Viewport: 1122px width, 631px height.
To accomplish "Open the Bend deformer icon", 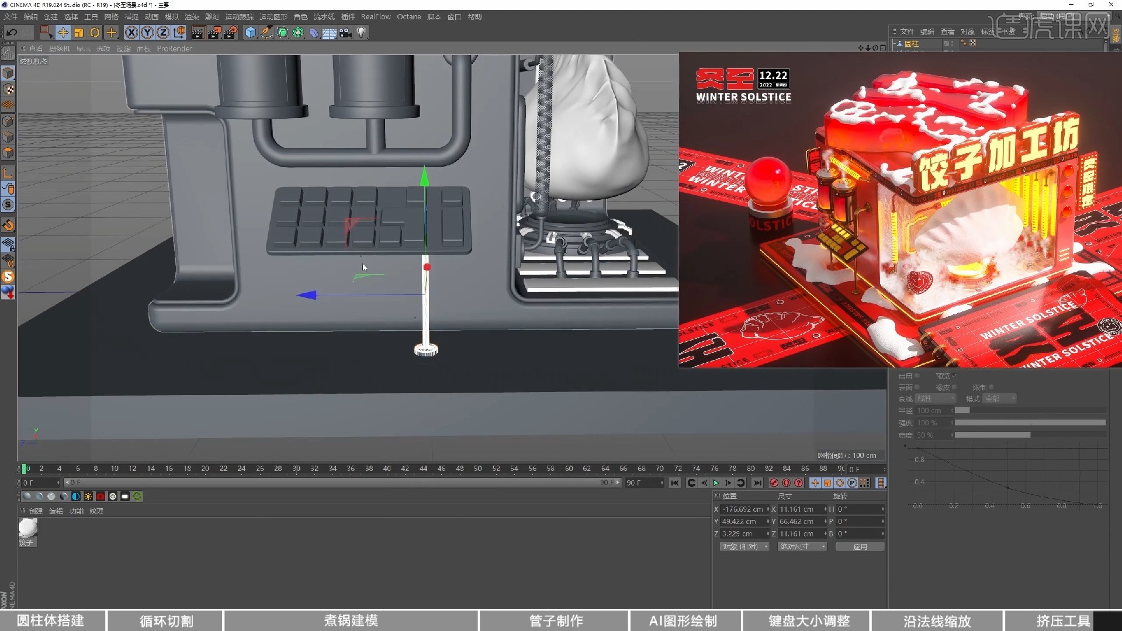I will [x=314, y=33].
